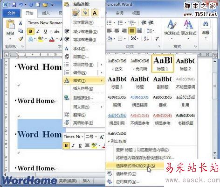Viewport: 220px width, 187px height.
Task: Click the numbering list icon in ribbon
Action: pyautogui.click(x=120, y=23)
